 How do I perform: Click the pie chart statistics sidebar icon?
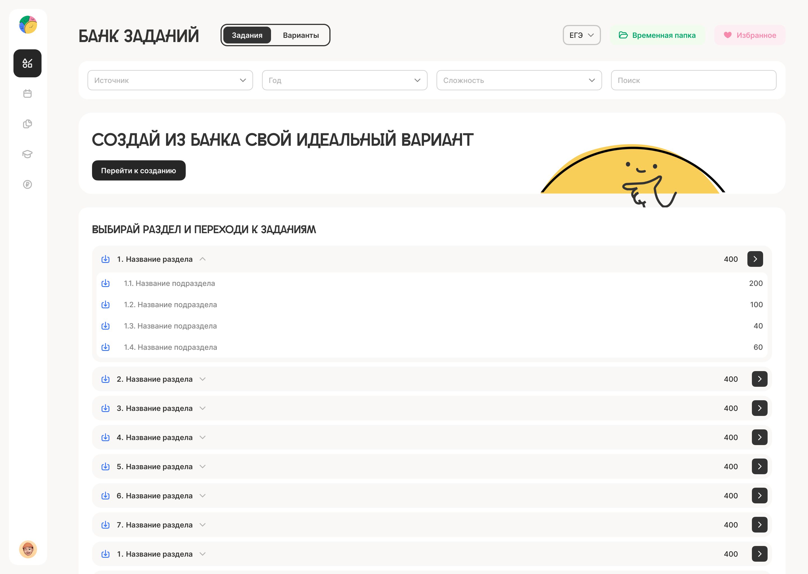click(27, 124)
